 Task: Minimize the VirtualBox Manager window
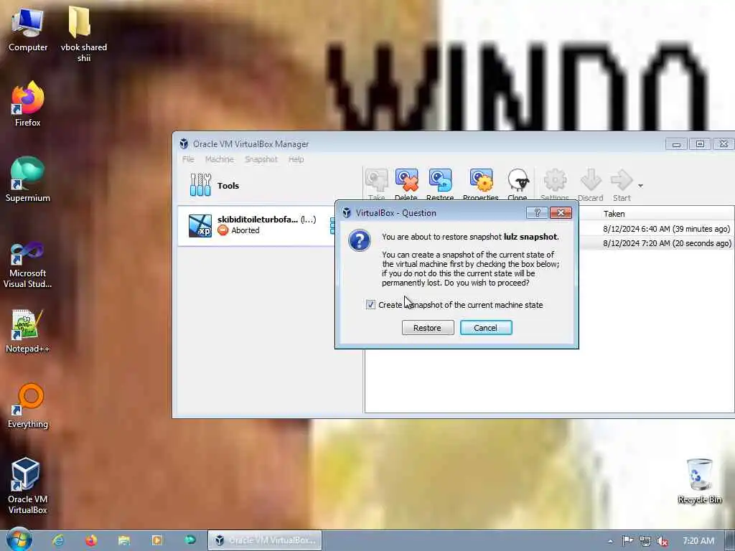(x=676, y=144)
